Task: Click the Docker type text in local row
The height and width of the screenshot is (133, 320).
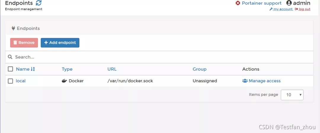Action: pos(76,81)
